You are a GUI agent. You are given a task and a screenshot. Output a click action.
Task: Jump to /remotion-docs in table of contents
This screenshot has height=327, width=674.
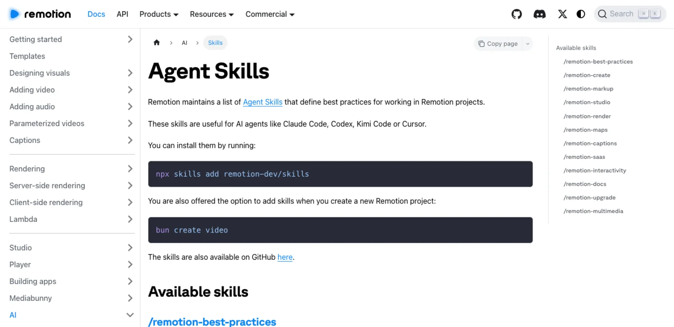click(585, 184)
